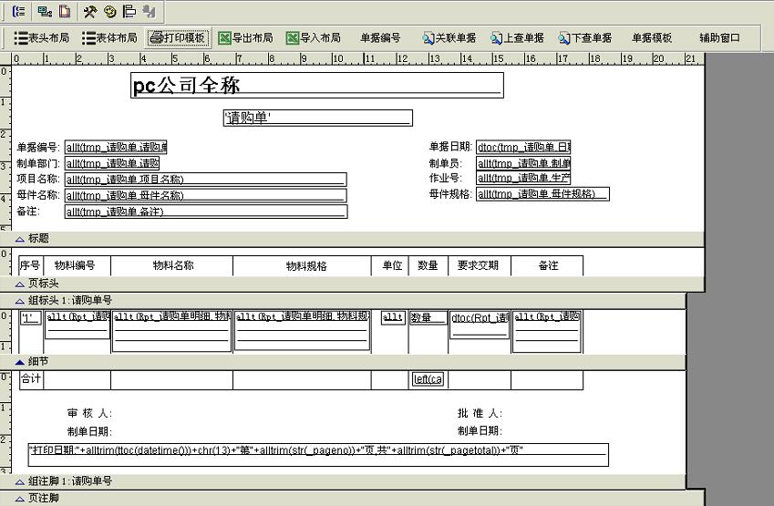This screenshot has width=774, height=506.
Task: Open the report controls hammer-wrench icon
Action: [x=89, y=12]
